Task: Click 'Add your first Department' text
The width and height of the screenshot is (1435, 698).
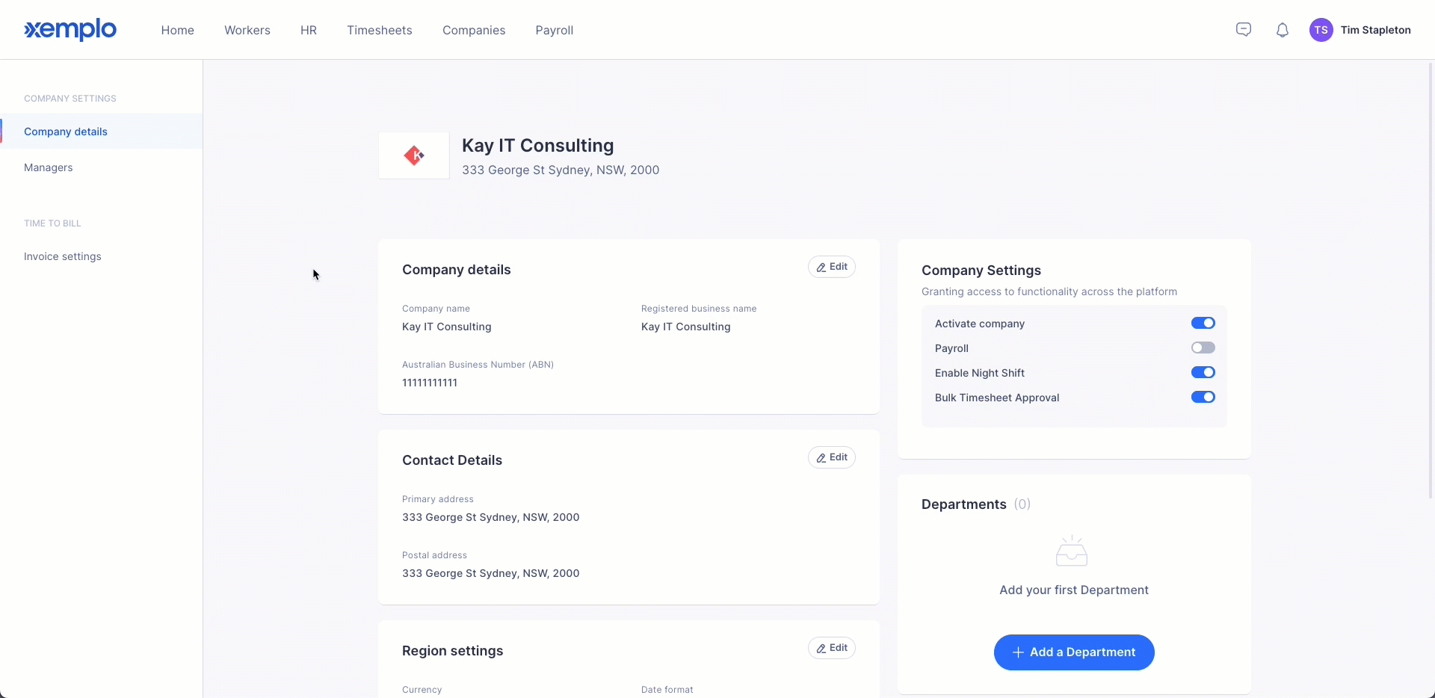Action: (1074, 590)
